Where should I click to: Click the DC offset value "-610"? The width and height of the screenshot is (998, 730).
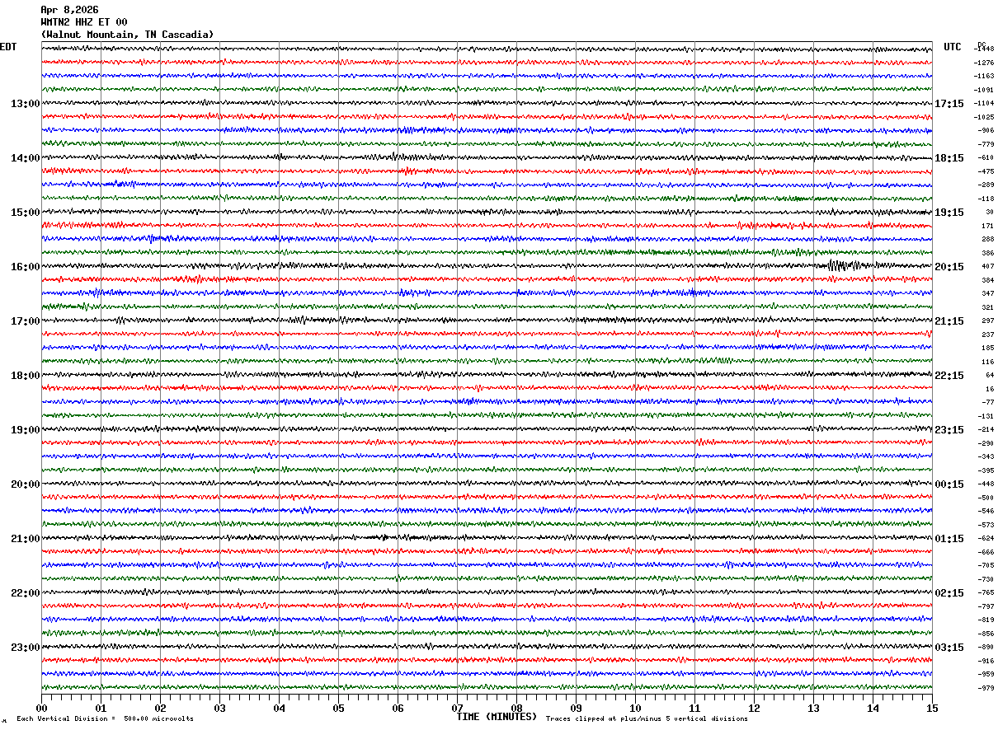(x=986, y=157)
